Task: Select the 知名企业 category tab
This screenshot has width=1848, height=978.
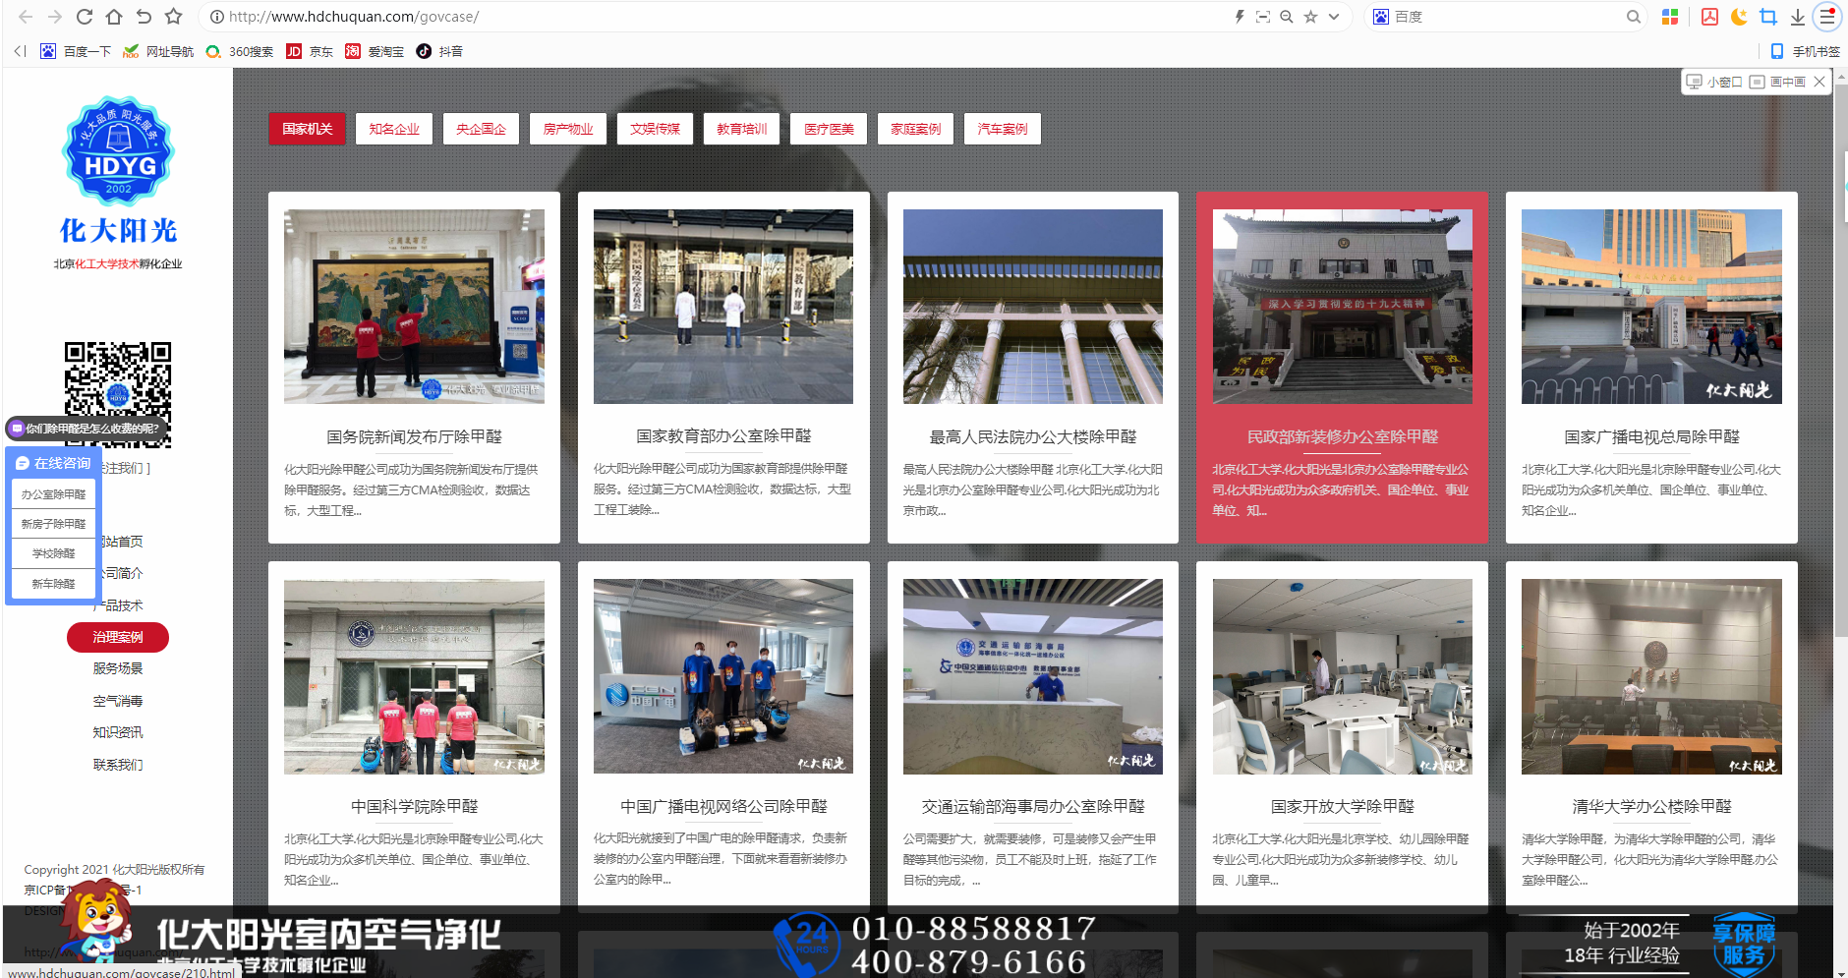Action: click(x=394, y=129)
